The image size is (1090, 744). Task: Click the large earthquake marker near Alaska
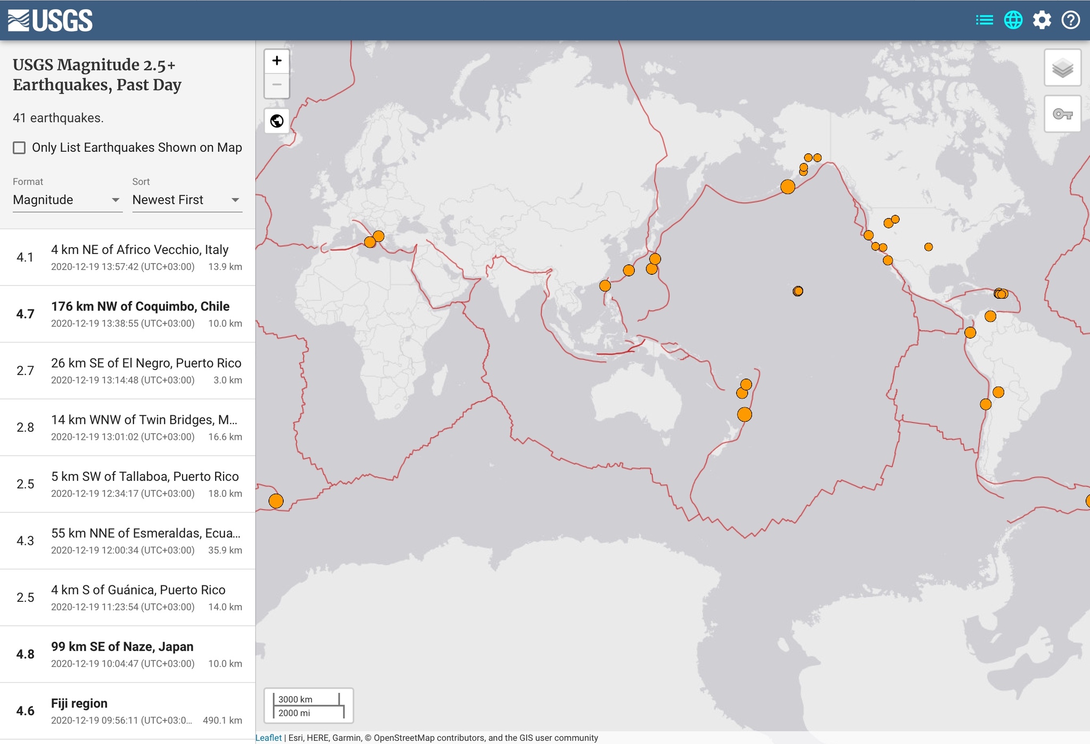pyautogui.click(x=788, y=187)
